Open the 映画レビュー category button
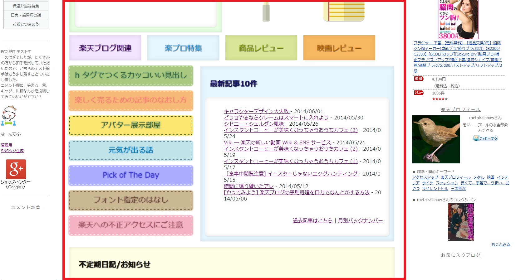Screen dimensions: 516x280 coord(339,48)
